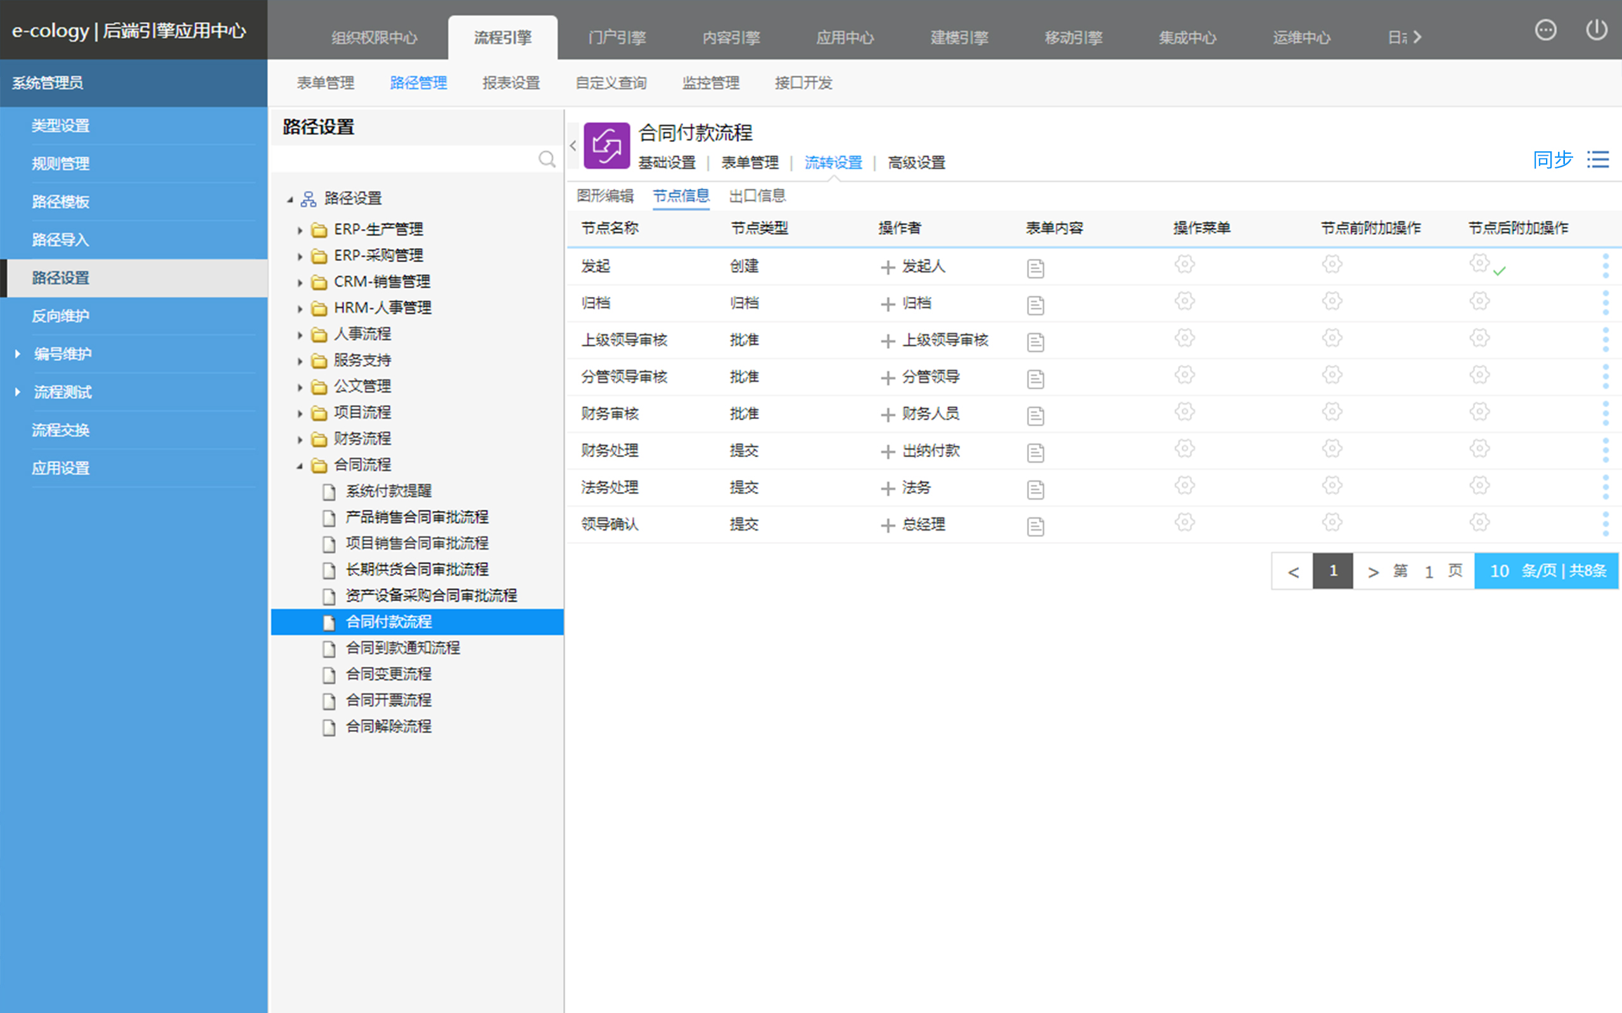This screenshot has height=1013, width=1622.
Task: Open form content icon for 财务审核 row
Action: [x=1035, y=416]
